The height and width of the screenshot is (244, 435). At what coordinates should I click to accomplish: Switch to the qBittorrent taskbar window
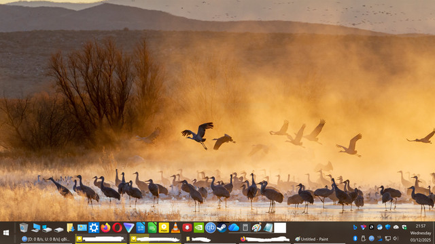point(46,239)
